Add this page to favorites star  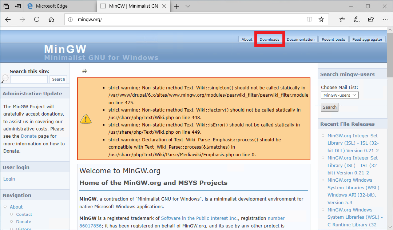pos(321,20)
